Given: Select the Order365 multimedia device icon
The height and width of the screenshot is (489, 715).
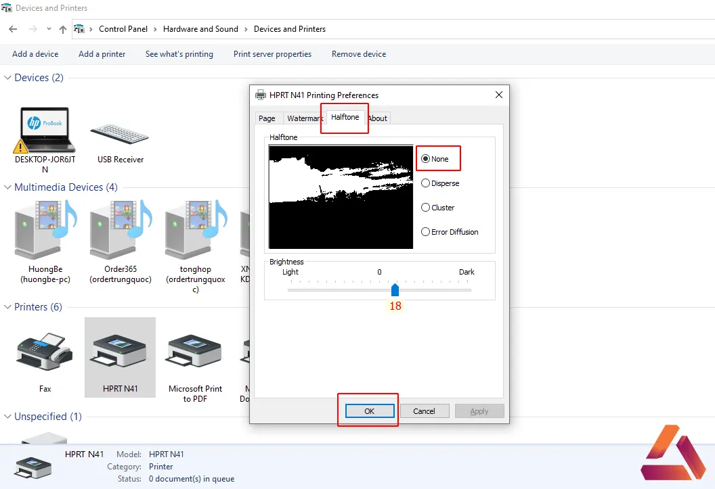Looking at the screenshot, I should [x=121, y=230].
